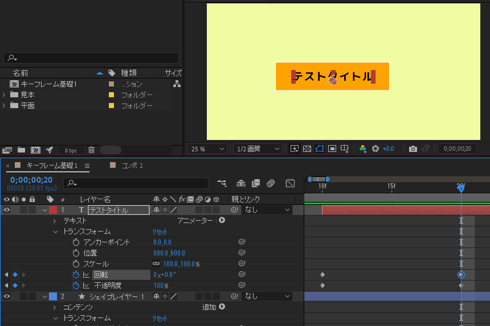
Task: Open the timeline panel menu icon
Action: tap(87, 166)
